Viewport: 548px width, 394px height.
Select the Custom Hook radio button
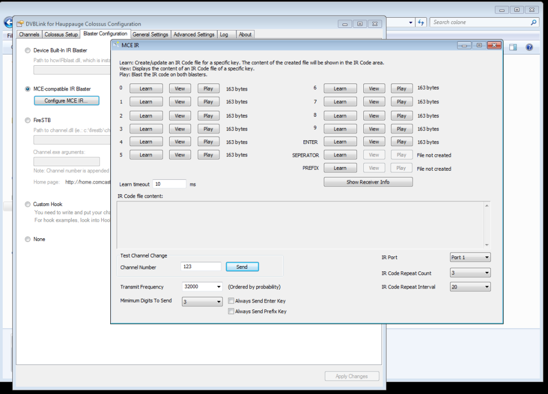[28, 204]
